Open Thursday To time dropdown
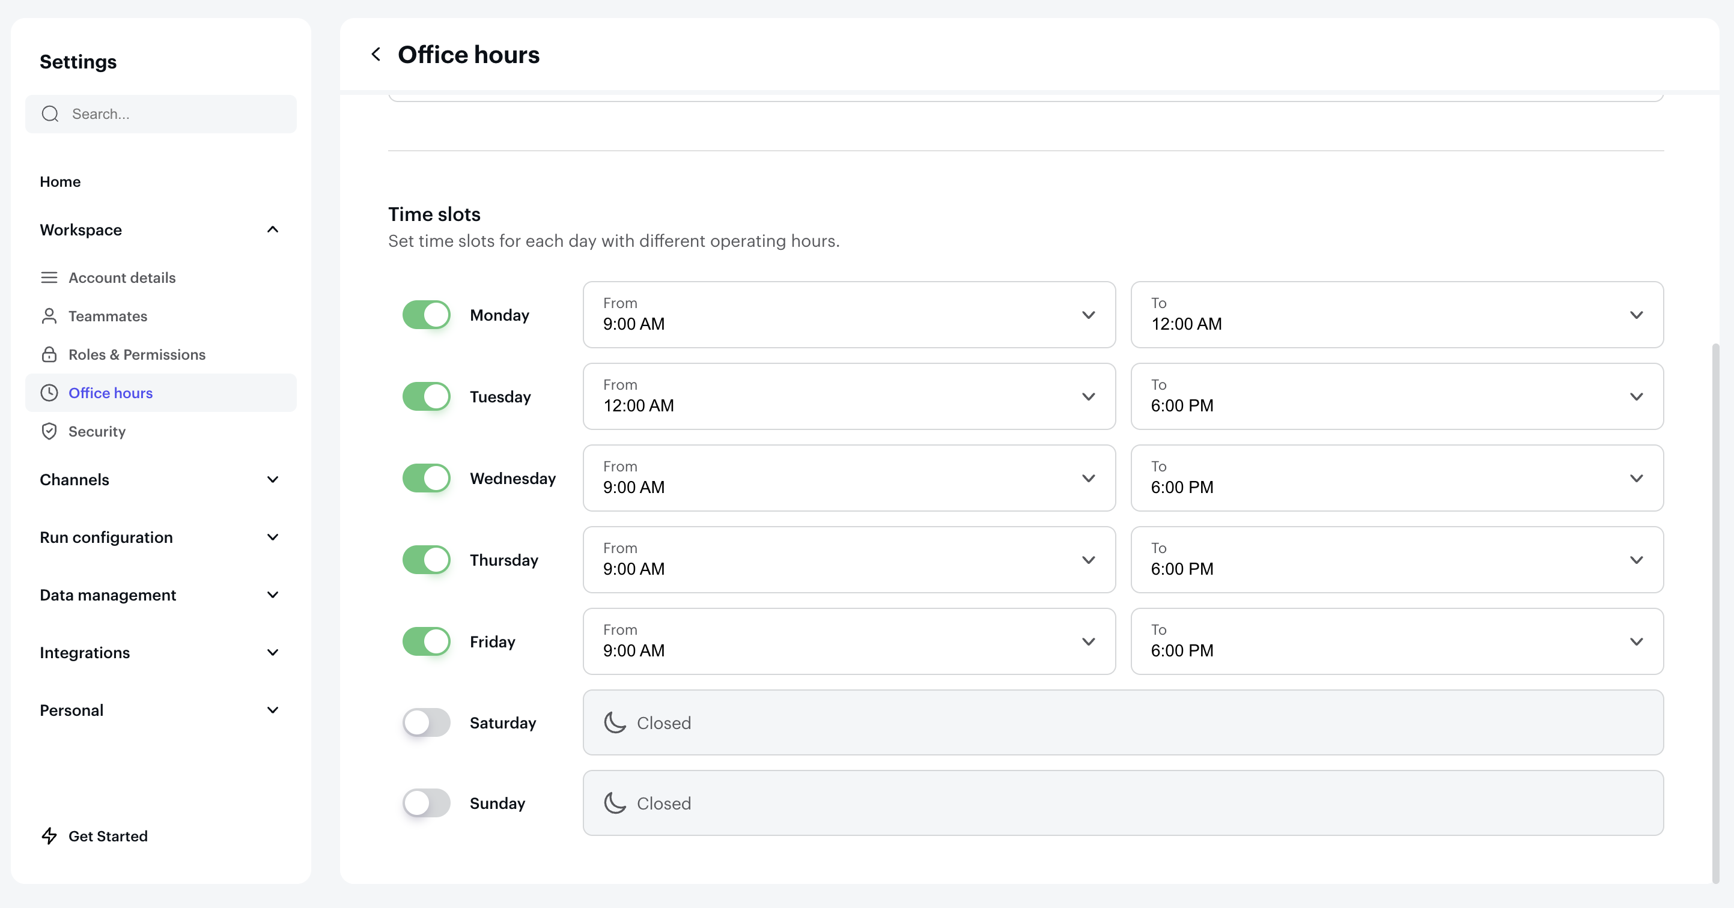 [1397, 560]
